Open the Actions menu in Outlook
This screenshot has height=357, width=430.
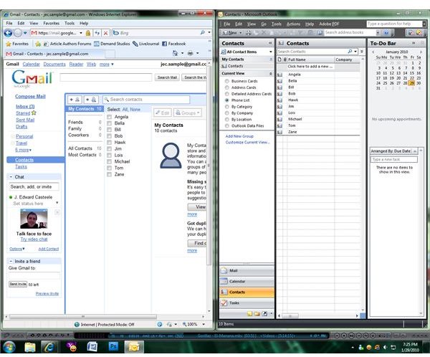(293, 24)
